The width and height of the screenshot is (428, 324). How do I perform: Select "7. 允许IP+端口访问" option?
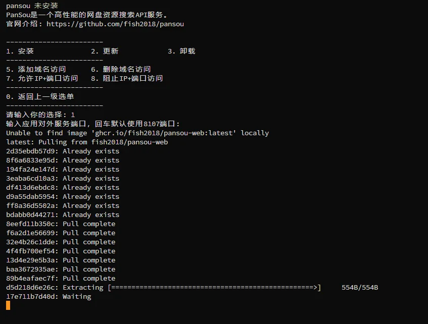[x=42, y=78]
